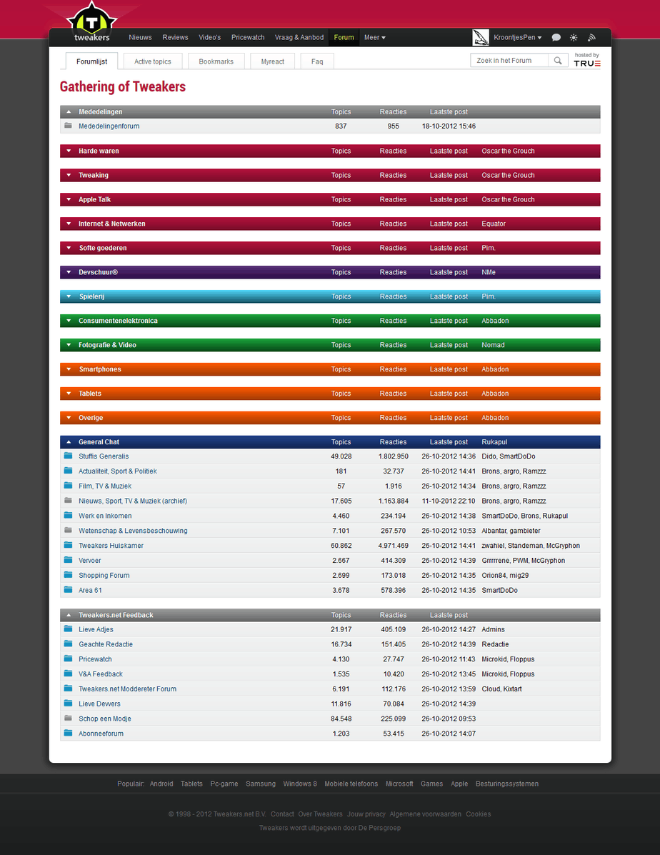This screenshot has width=660, height=855.
Task: Click folder icon beside Tweakers Huiskamer
Action: [x=68, y=545]
